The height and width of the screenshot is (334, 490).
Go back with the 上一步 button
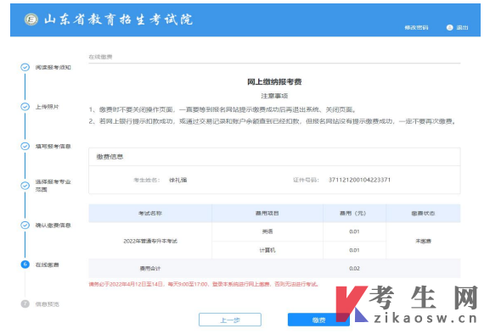[230, 320]
